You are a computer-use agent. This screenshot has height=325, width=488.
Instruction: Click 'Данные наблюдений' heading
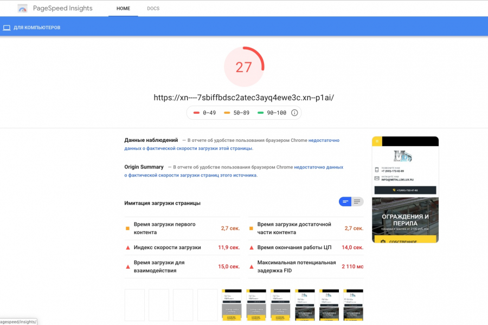(151, 140)
